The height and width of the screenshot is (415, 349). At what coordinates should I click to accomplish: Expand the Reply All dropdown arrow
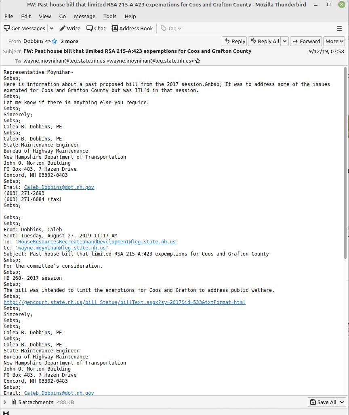click(x=284, y=41)
